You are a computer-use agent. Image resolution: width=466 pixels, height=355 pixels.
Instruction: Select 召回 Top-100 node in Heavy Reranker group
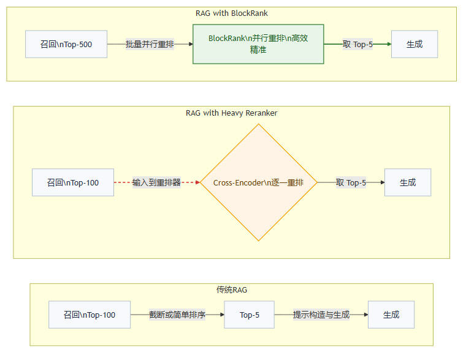73,182
